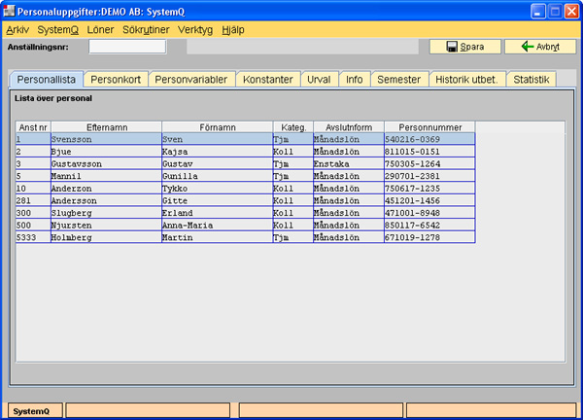This screenshot has height=420, width=583.
Task: Open the Statistik tab
Action: (x=532, y=80)
